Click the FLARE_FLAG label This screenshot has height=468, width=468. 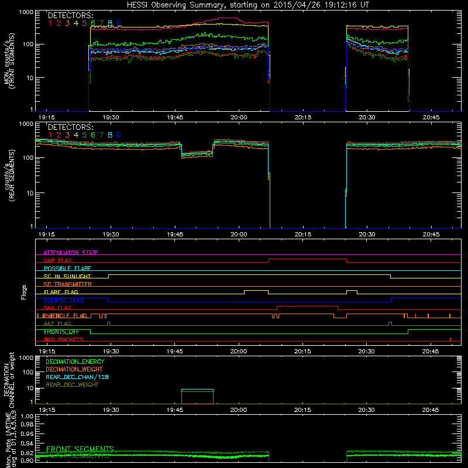(x=61, y=292)
